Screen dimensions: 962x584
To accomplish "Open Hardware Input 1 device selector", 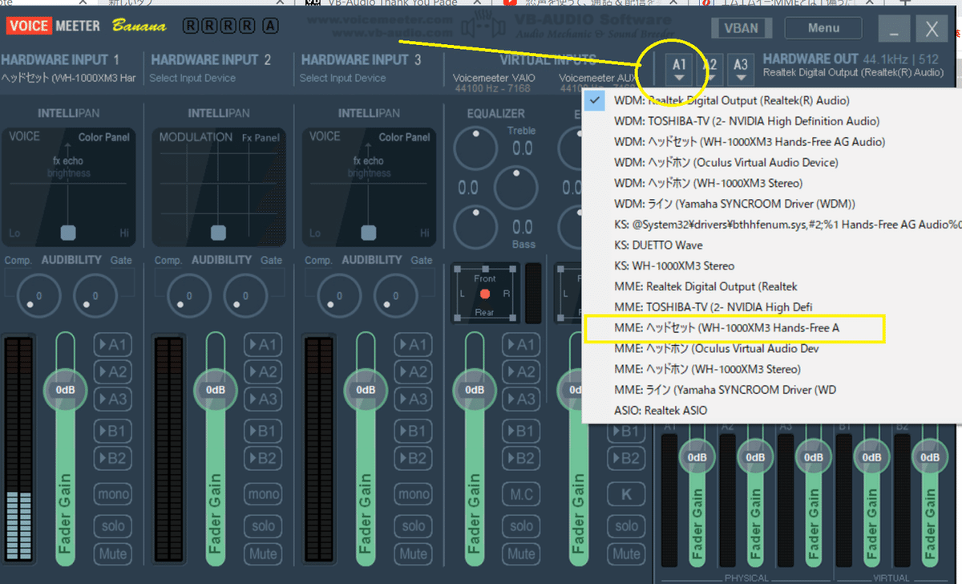I will [69, 79].
